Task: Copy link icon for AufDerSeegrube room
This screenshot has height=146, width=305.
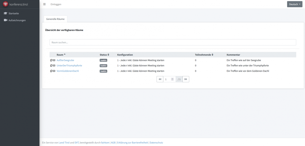Action: (51, 60)
